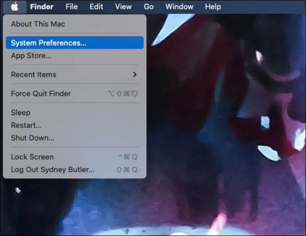Open the View menu
306x236 pixels.
point(123,7)
